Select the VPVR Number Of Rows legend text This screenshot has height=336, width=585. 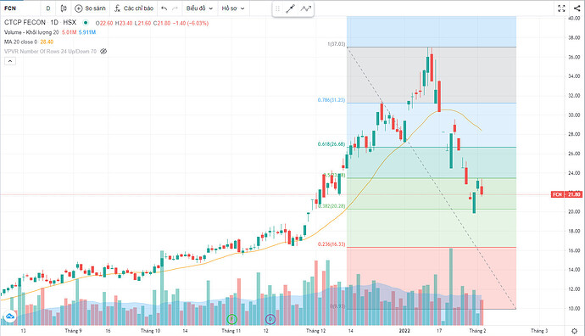coord(50,51)
